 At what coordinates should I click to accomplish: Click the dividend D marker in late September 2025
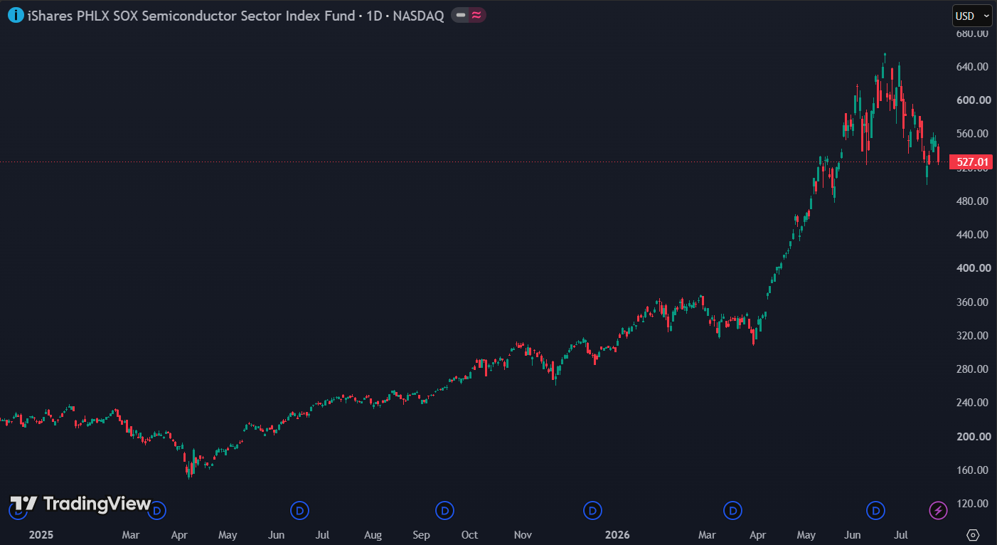444,510
